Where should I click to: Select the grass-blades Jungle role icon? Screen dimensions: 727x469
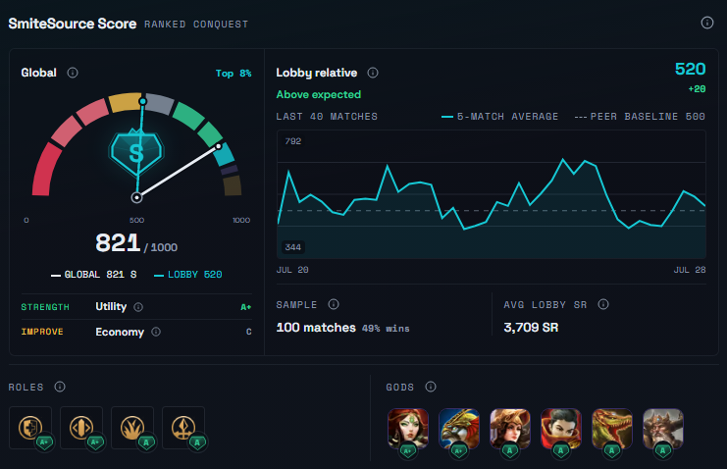click(x=132, y=428)
